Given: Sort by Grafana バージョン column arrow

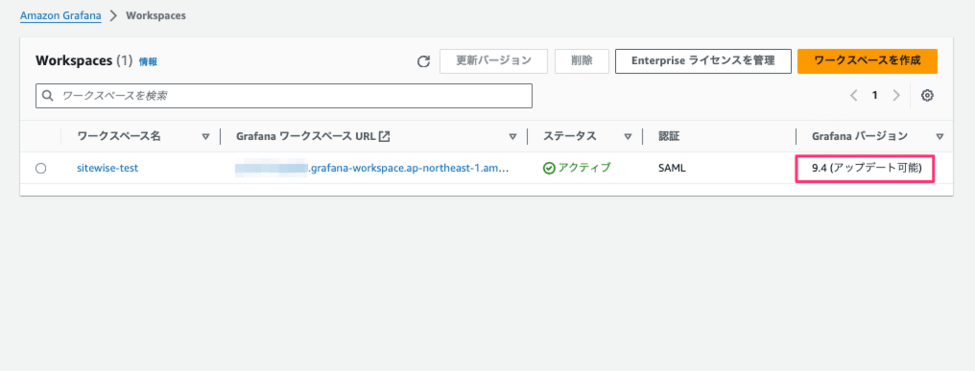Looking at the screenshot, I should click(x=940, y=137).
